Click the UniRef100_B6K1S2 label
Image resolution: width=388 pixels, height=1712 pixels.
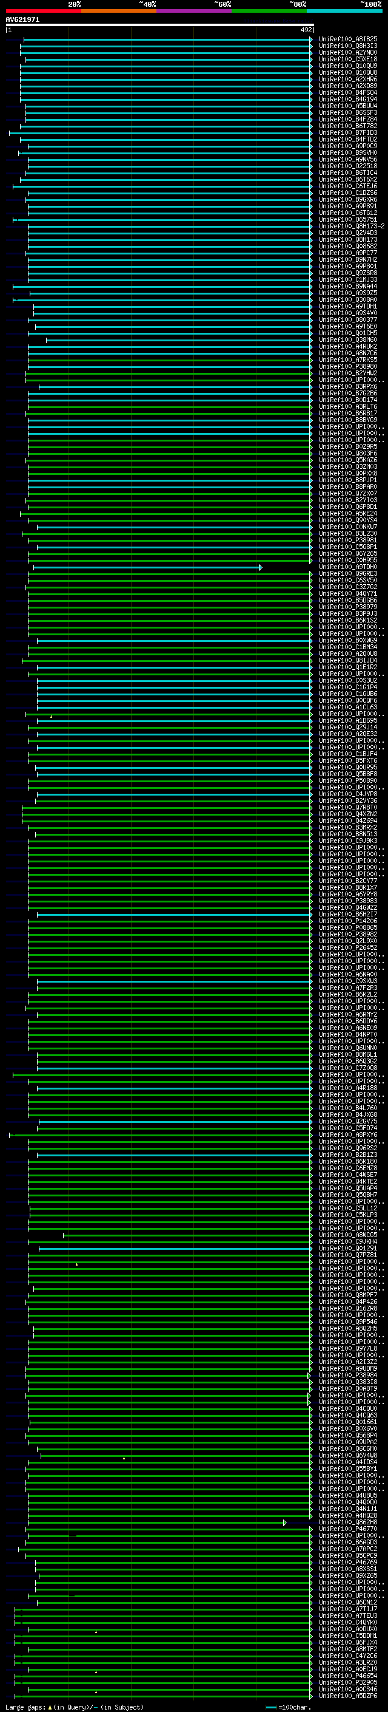tap(347, 621)
